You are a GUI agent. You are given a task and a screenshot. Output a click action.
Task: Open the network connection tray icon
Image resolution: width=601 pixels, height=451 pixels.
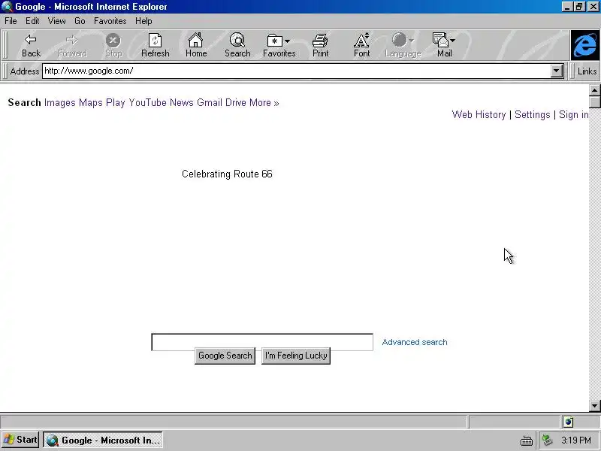548,440
